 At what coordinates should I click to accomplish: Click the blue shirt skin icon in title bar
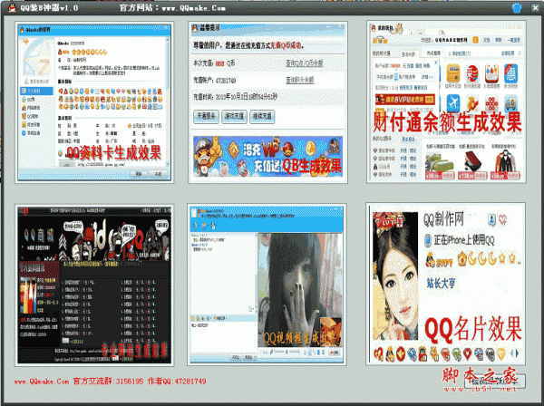(x=517, y=7)
